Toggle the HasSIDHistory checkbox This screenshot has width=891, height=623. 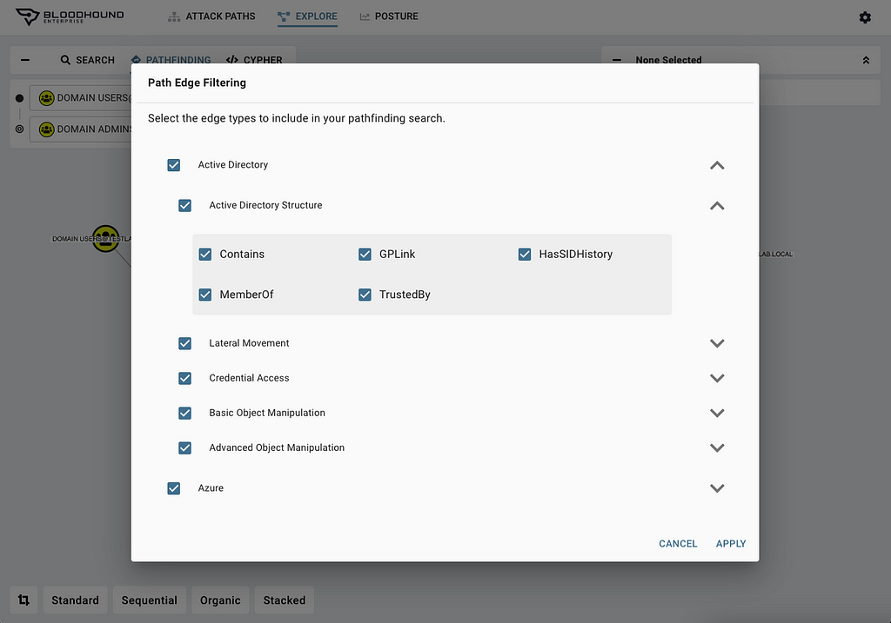click(x=525, y=255)
